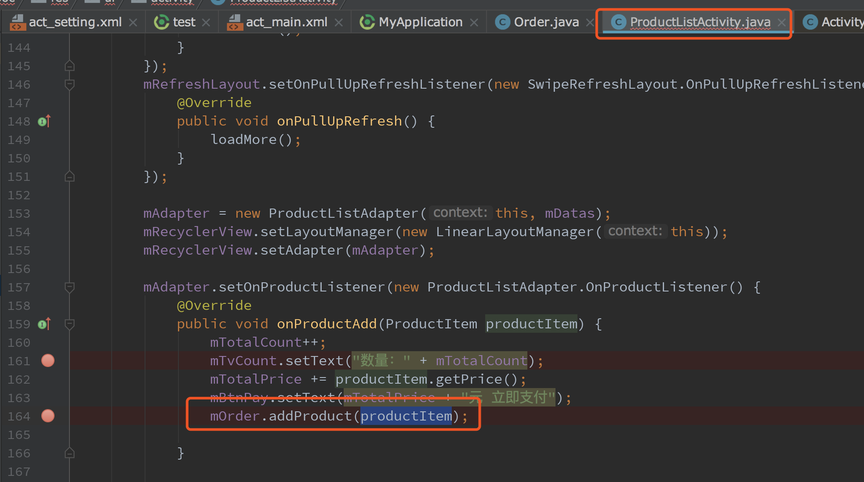Click the onPullUpRefresh method name

pyautogui.click(x=339, y=121)
